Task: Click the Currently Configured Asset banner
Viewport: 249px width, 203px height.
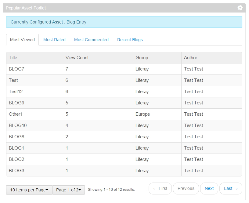Action: point(124,22)
